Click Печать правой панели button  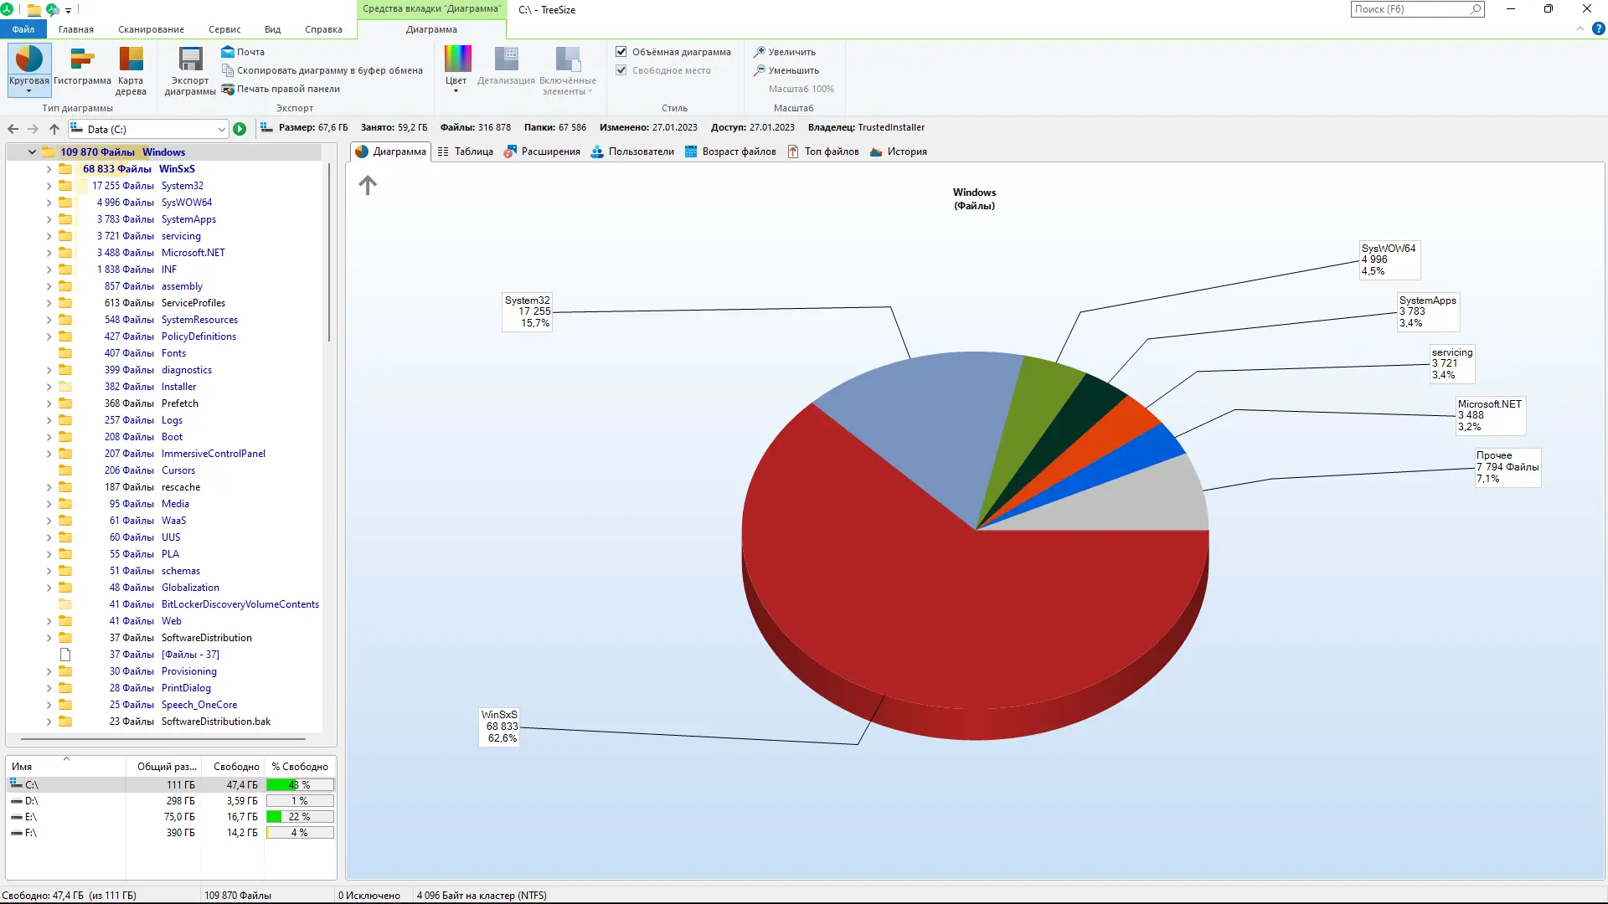pos(288,89)
